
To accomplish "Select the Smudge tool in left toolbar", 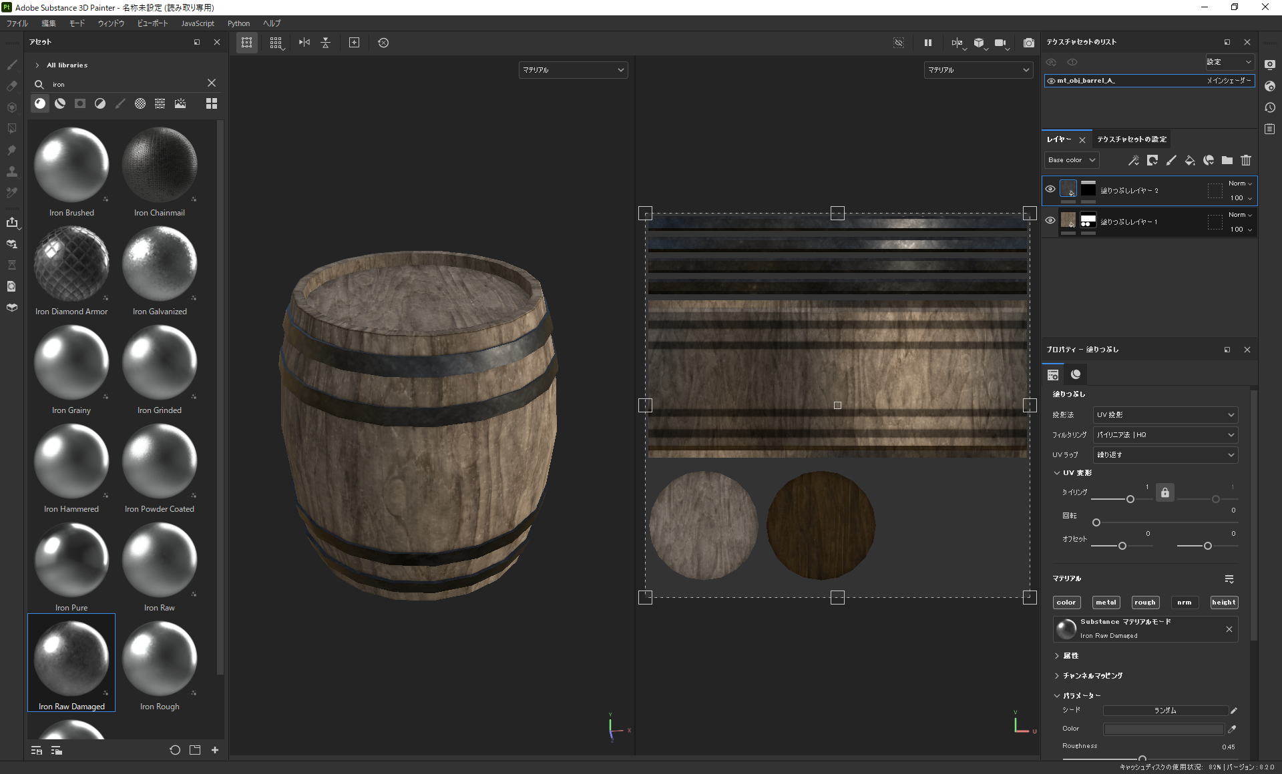I will click(x=12, y=150).
